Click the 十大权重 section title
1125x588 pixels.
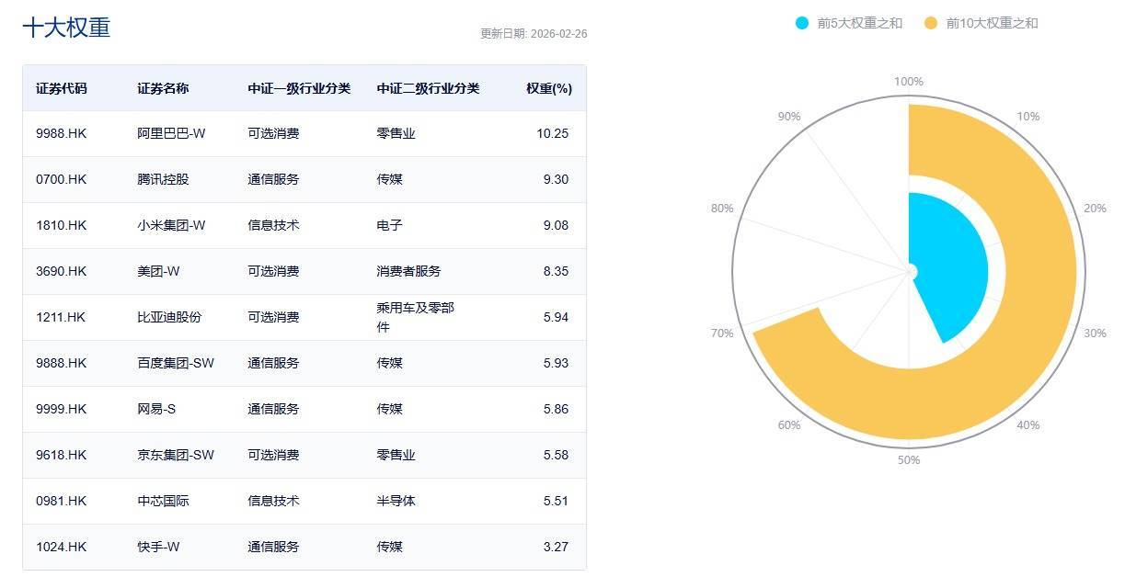pyautogui.click(x=66, y=28)
